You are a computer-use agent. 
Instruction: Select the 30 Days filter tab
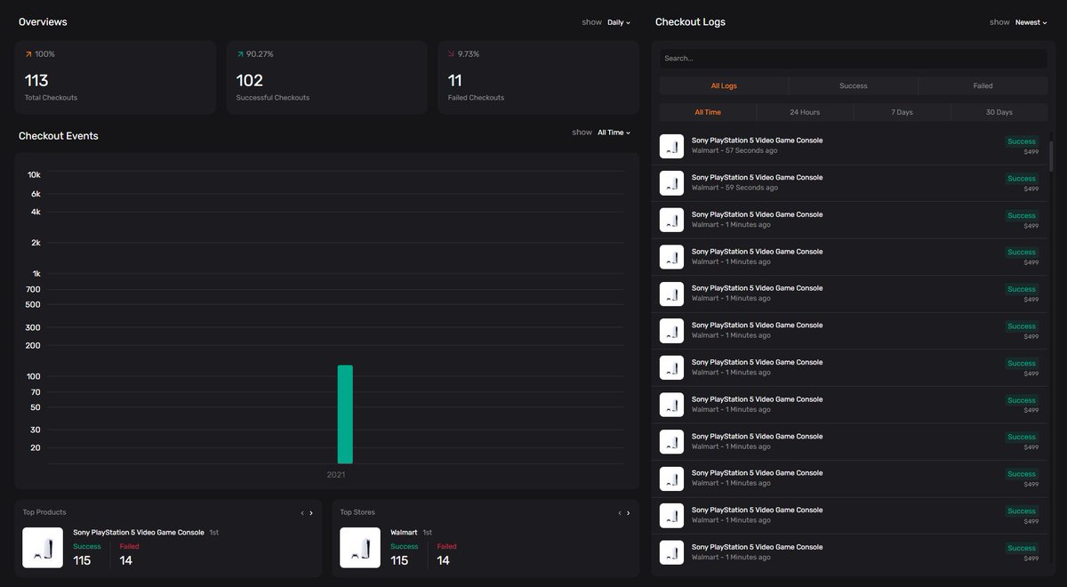pos(999,113)
